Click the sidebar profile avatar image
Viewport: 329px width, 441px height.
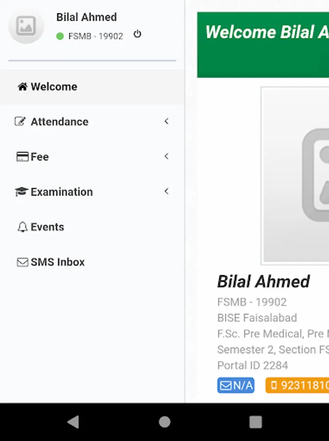(26, 26)
